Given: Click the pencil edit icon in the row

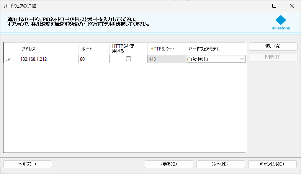Looking at the screenshot, I should click(x=8, y=59).
